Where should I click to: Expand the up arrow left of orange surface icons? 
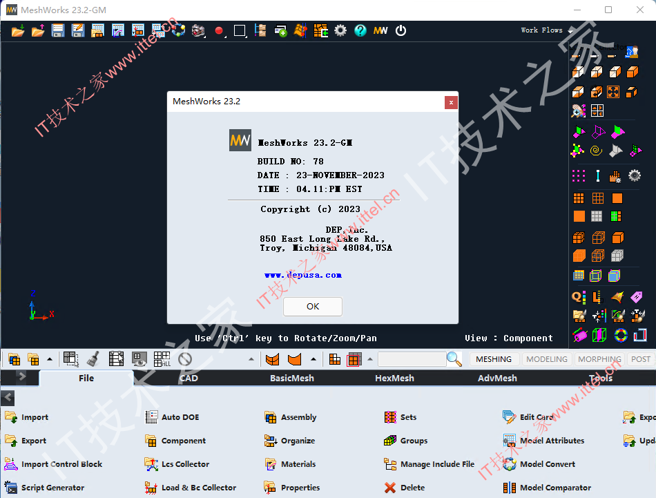pos(251,359)
